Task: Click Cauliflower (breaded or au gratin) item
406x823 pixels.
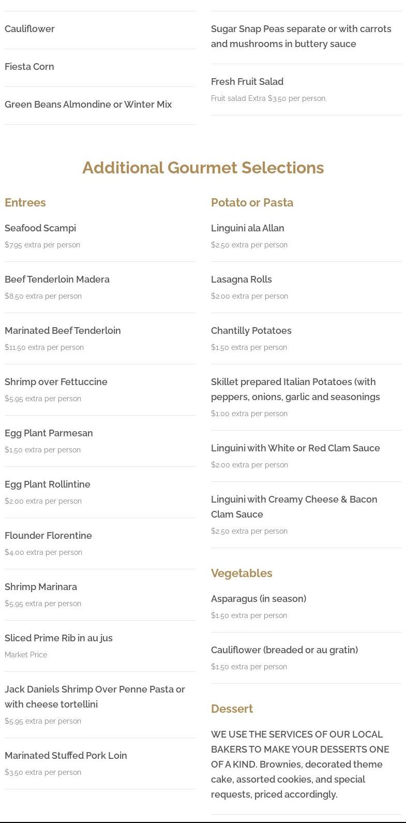Action: [284, 650]
